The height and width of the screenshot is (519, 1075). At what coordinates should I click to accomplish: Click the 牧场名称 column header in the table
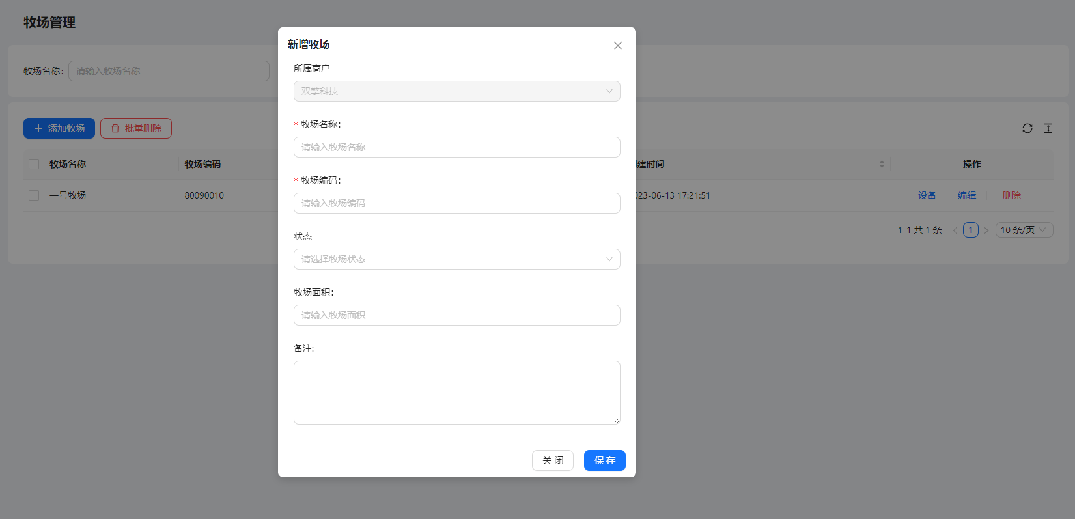pos(68,164)
